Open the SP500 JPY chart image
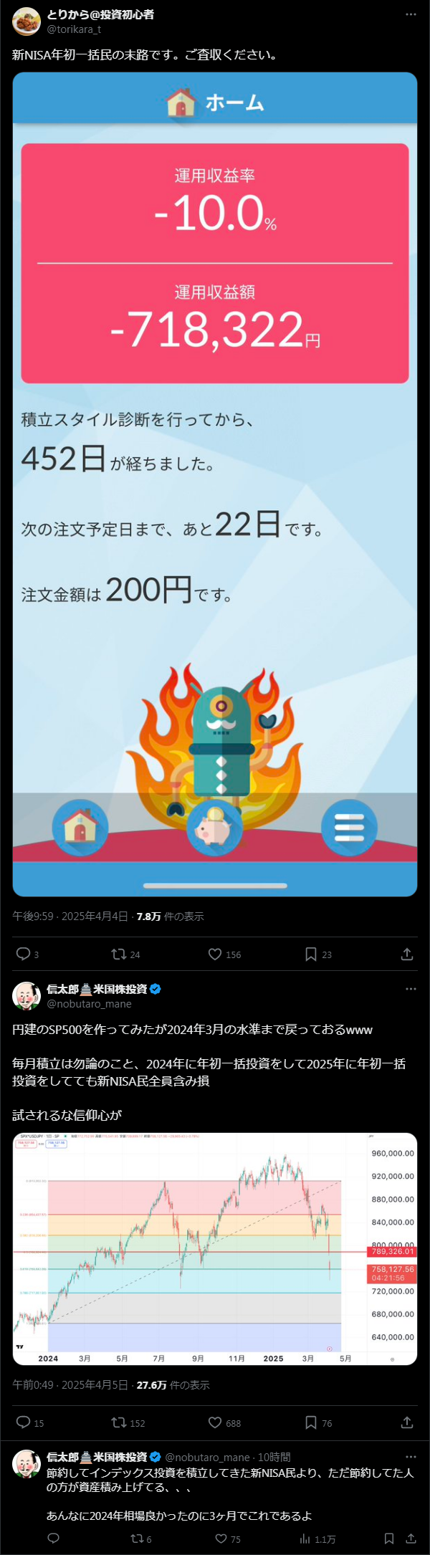The height and width of the screenshot is (1555, 430). click(215, 1249)
